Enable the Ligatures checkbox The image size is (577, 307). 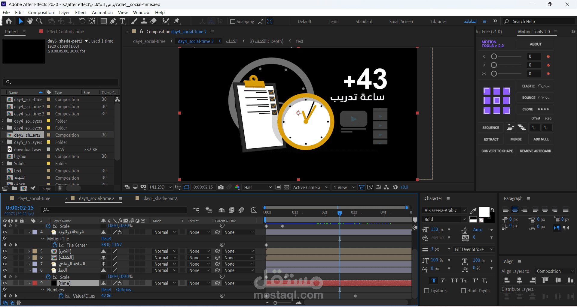click(426, 291)
